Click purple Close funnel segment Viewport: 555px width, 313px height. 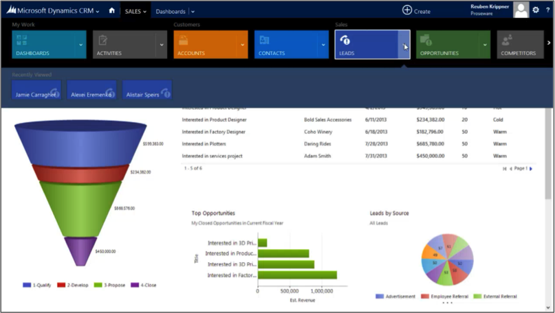[x=80, y=251]
